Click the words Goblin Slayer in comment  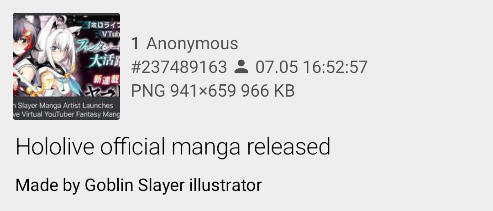(135, 185)
